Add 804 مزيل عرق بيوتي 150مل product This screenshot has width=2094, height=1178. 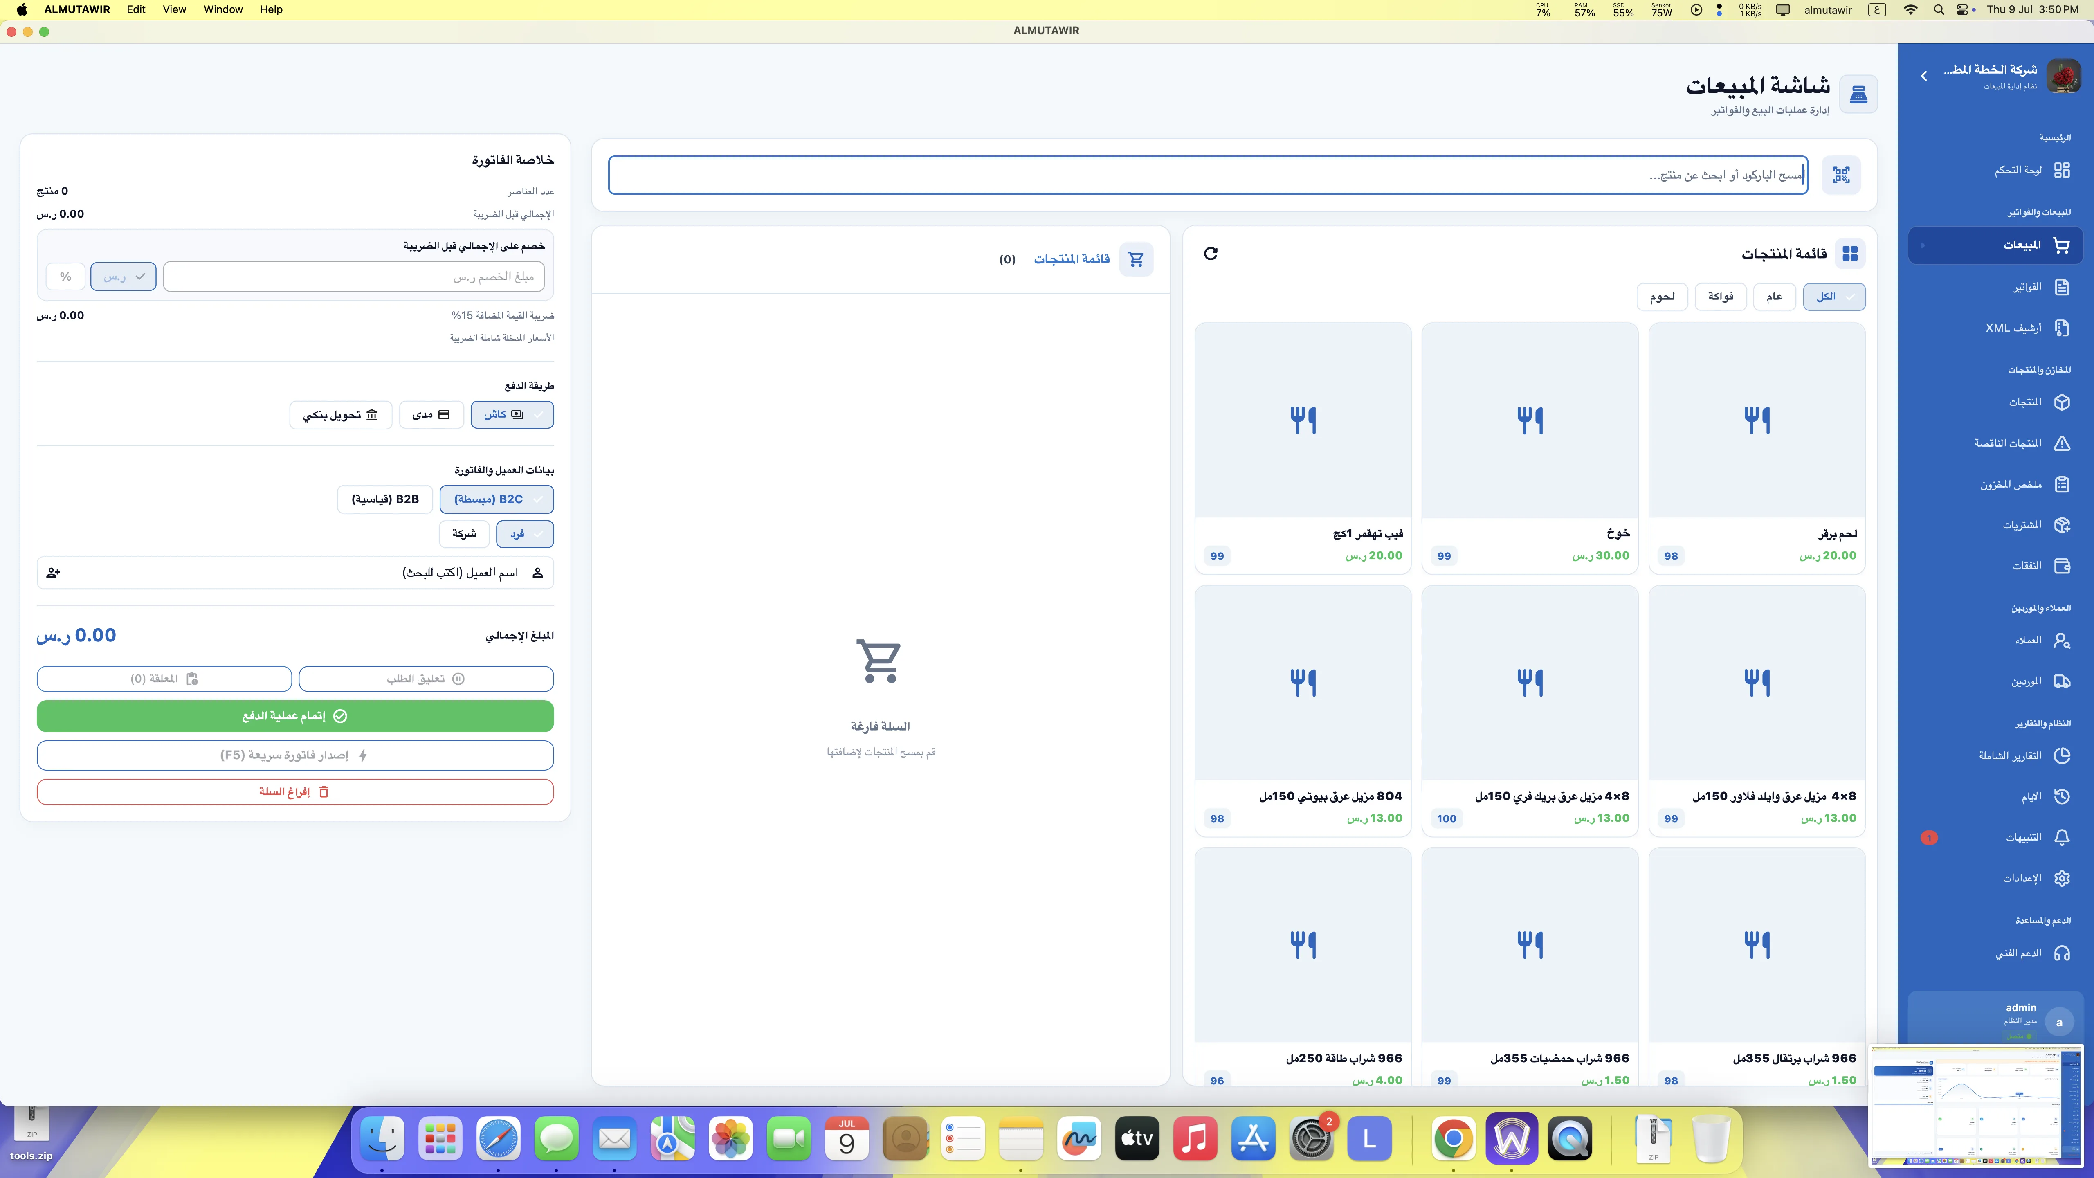1303,711
